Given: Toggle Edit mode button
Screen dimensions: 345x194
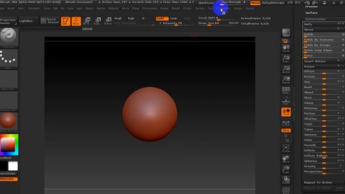Looking at the screenshot, I should [x=66, y=21].
